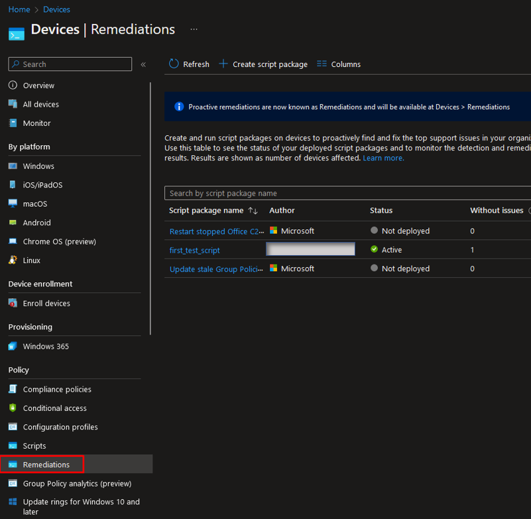Image resolution: width=531 pixels, height=519 pixels.
Task: Click the Enroll devices icon
Action: click(13, 303)
